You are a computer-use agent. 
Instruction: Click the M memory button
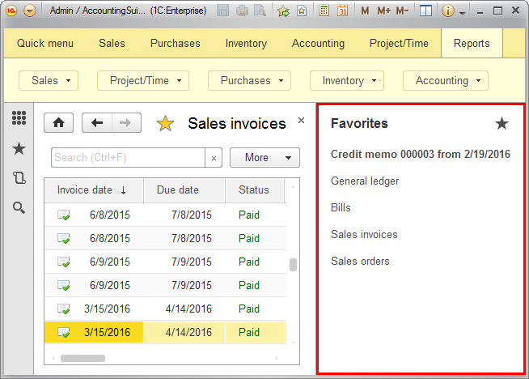365,11
